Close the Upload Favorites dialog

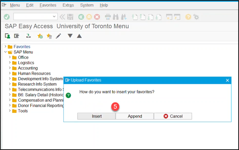(x=227, y=80)
